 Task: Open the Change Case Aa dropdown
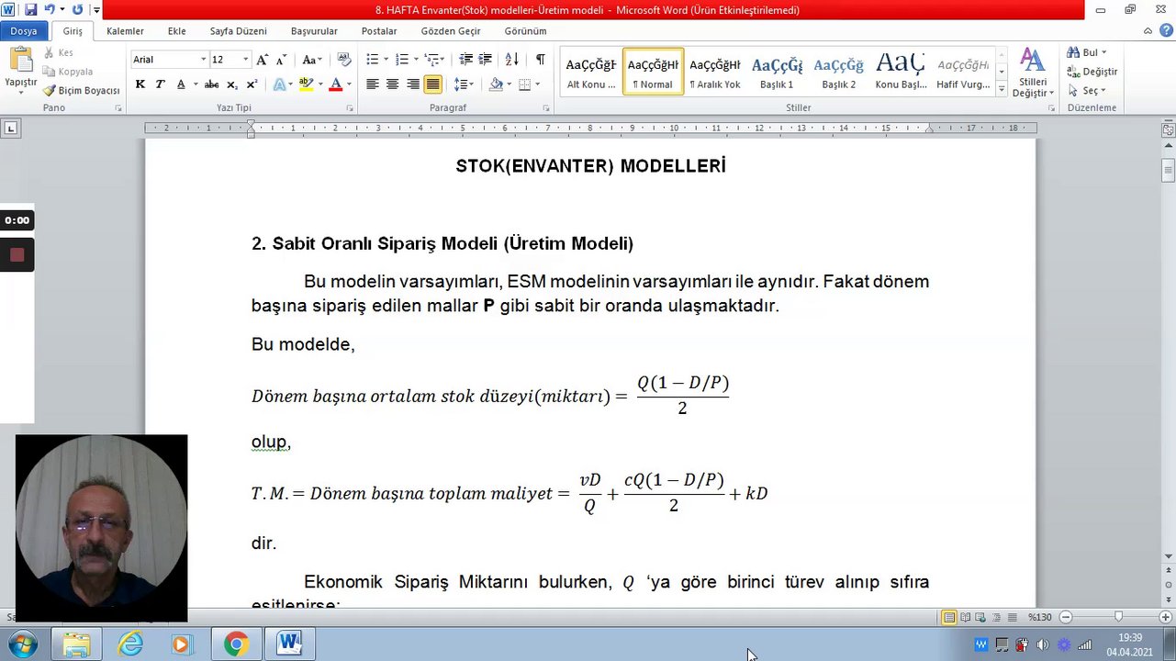(312, 60)
